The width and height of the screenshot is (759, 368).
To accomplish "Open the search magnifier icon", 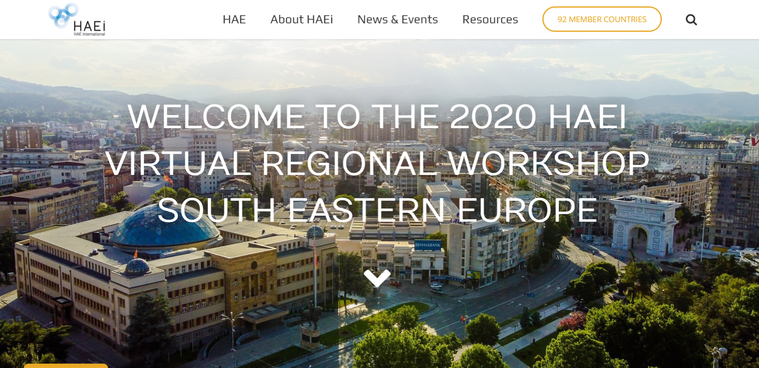I will (691, 19).
